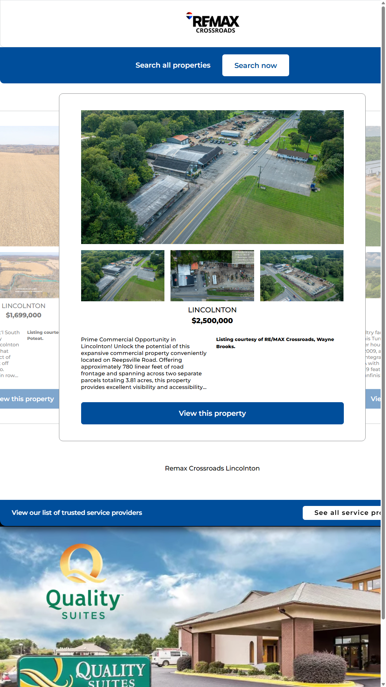This screenshot has height=687, width=386.
Task: Click the Remax Crossroads Lincolnton text
Action: point(212,468)
